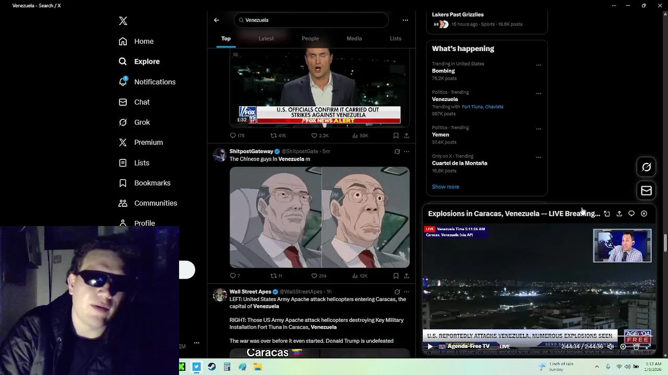
Task: Switch to the Lists search tab
Action: click(396, 39)
